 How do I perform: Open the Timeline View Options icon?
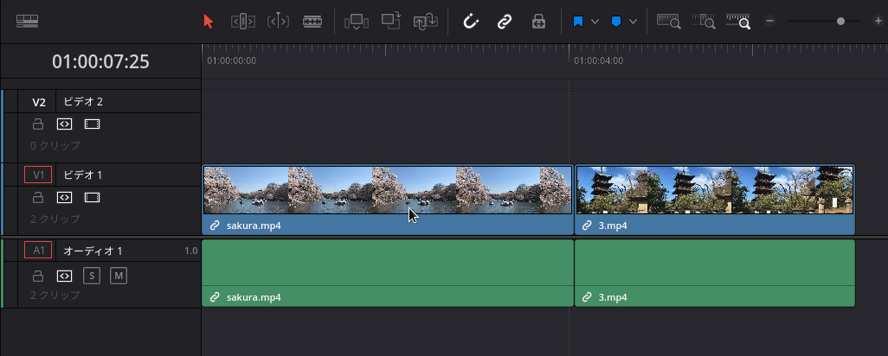coord(27,22)
